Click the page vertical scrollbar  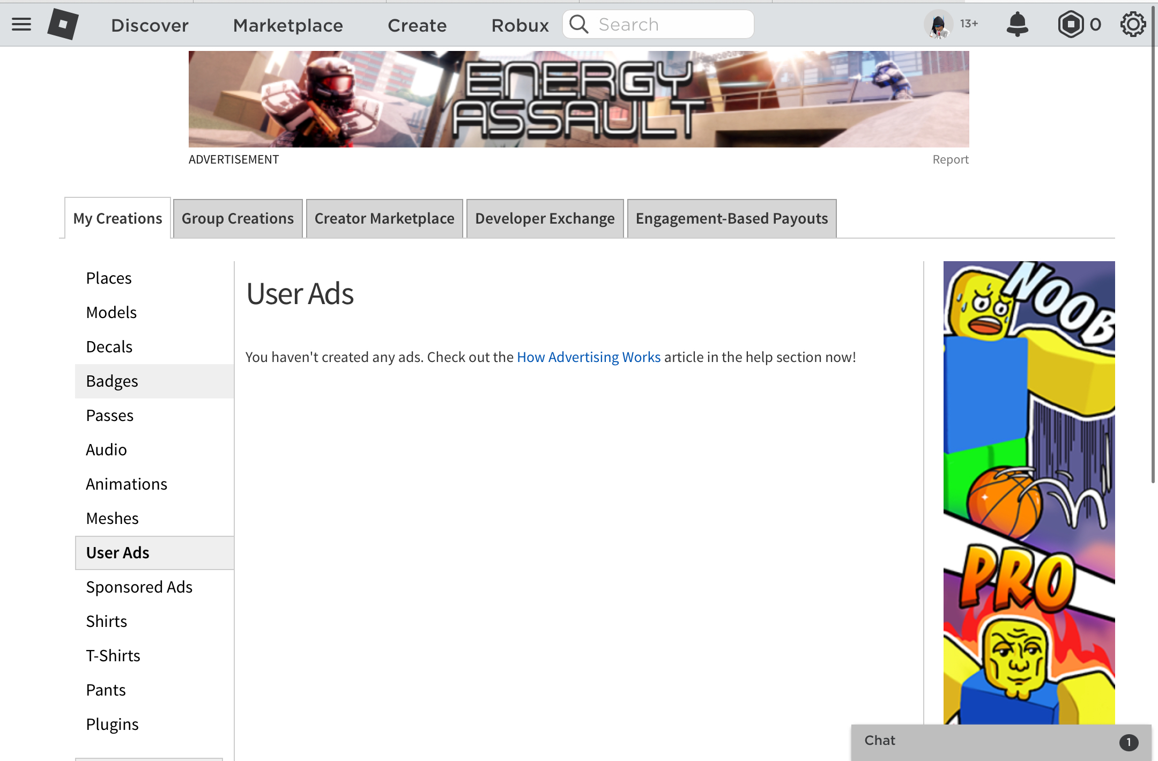click(1153, 245)
